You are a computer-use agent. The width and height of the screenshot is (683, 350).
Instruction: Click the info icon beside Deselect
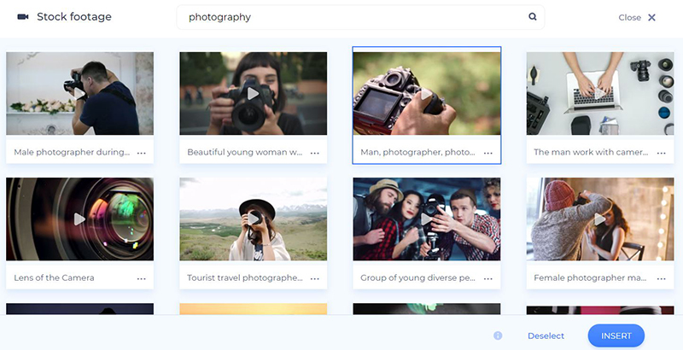498,335
